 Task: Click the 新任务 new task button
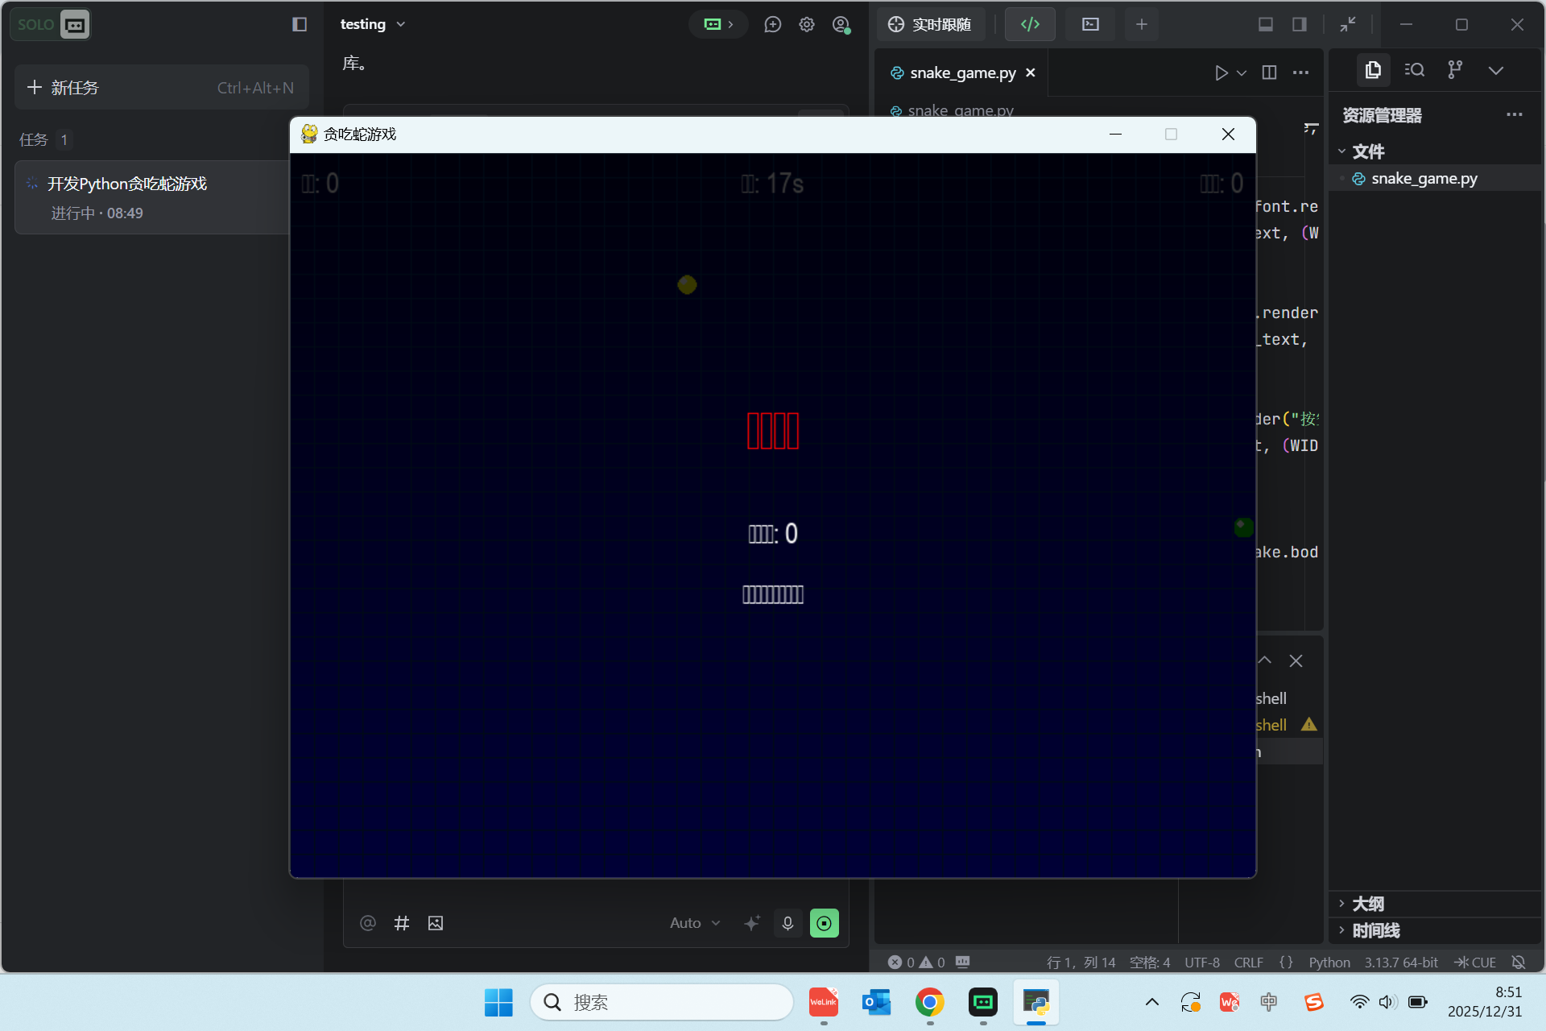(x=161, y=87)
